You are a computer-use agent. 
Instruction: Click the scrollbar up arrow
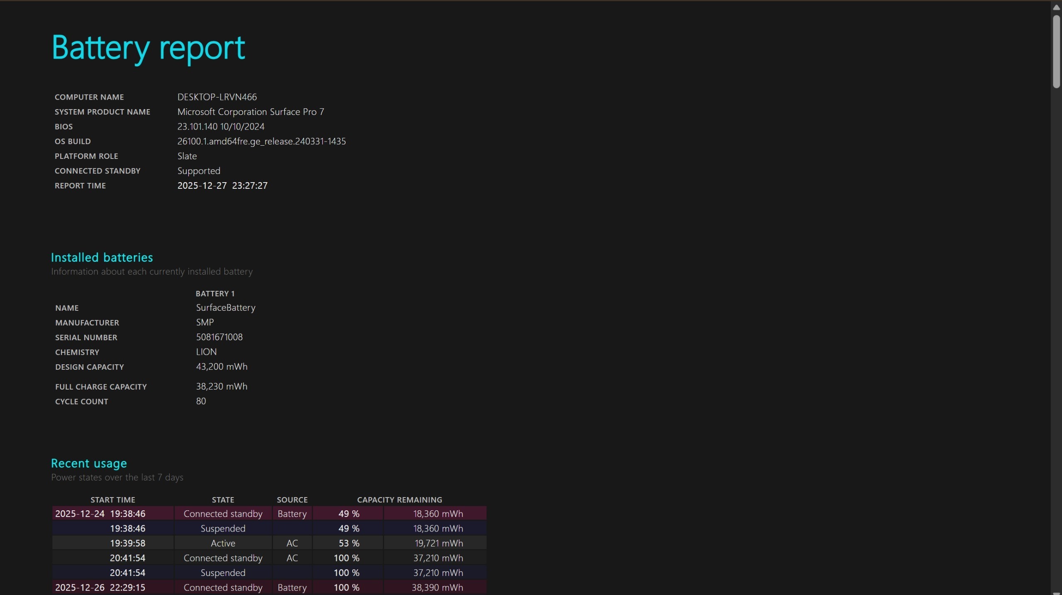1056,7
